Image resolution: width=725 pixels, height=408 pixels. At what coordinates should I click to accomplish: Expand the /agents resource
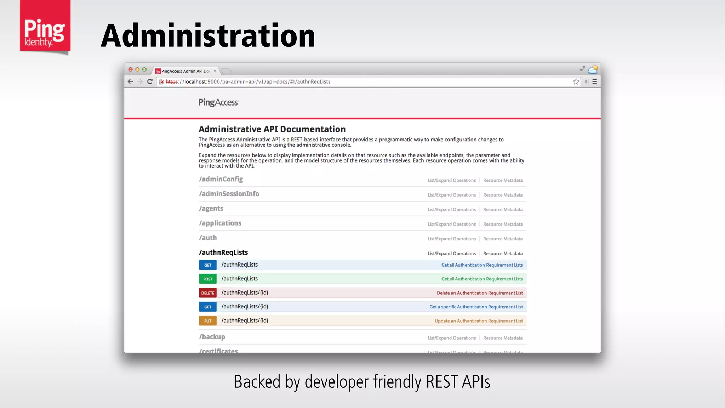211,209
